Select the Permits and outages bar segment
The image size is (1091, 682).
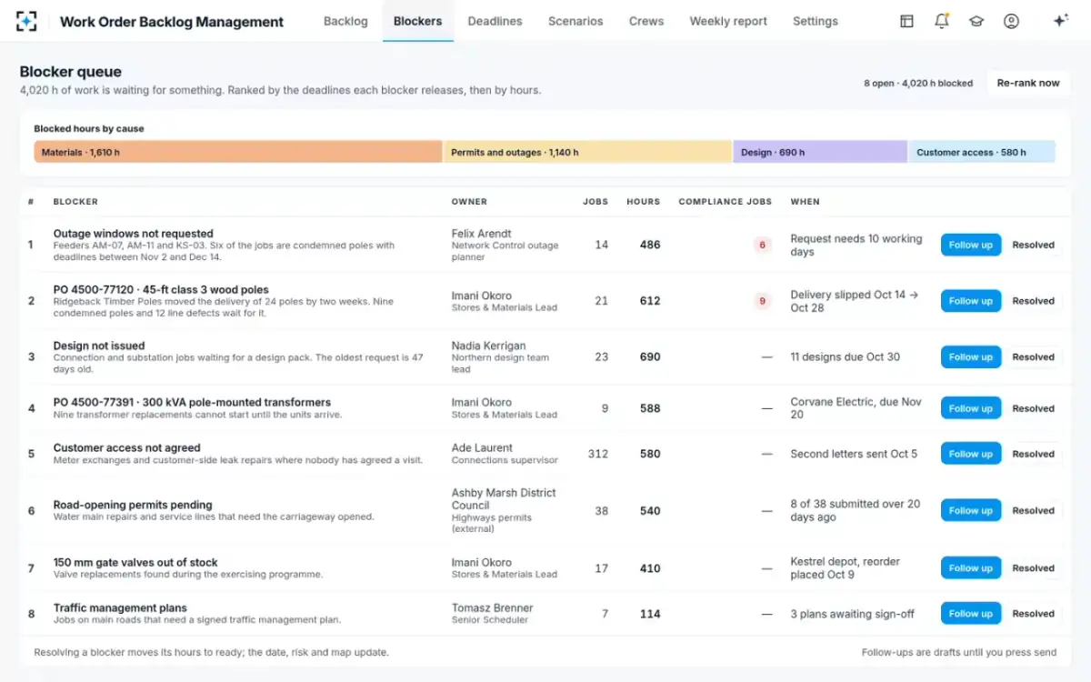click(587, 152)
